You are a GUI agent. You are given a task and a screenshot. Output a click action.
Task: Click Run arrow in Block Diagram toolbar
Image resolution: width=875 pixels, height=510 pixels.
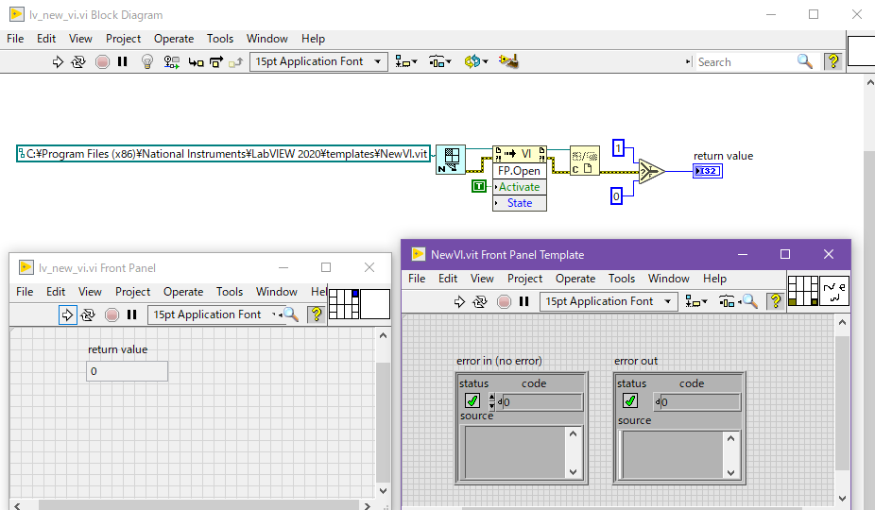58,62
